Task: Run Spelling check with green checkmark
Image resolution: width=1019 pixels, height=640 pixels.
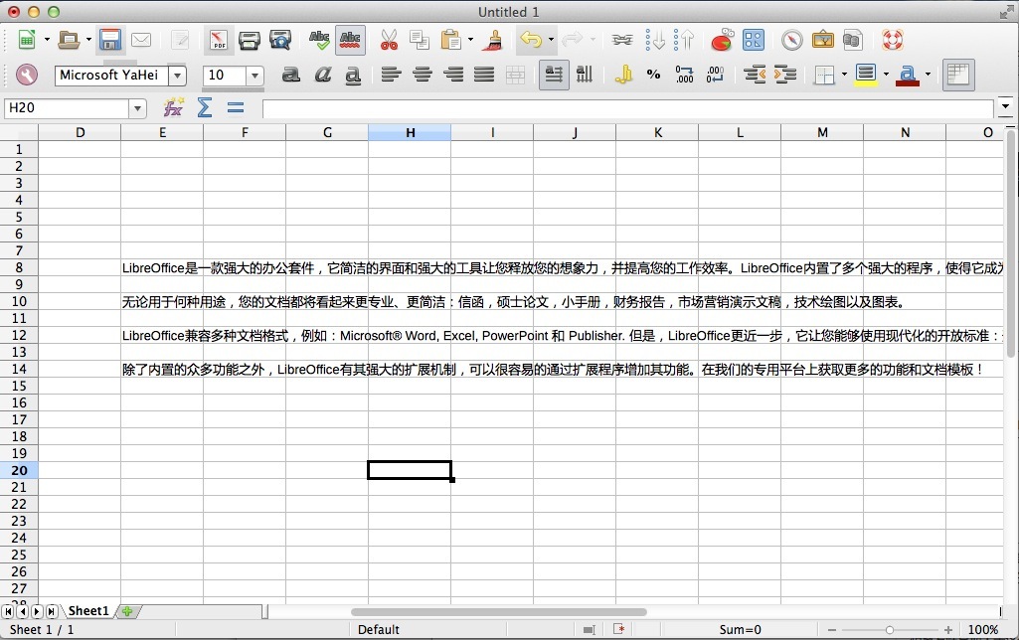Action: point(318,41)
